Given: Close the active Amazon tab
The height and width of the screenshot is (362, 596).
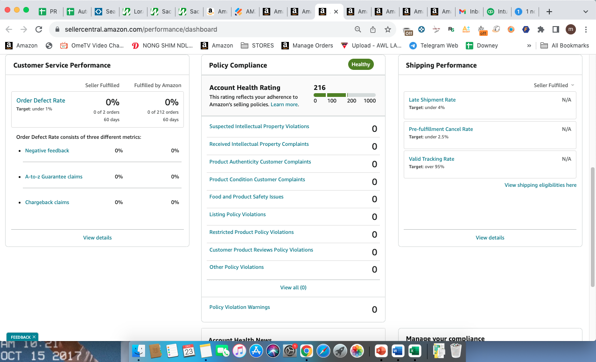Looking at the screenshot, I should pos(336,12).
